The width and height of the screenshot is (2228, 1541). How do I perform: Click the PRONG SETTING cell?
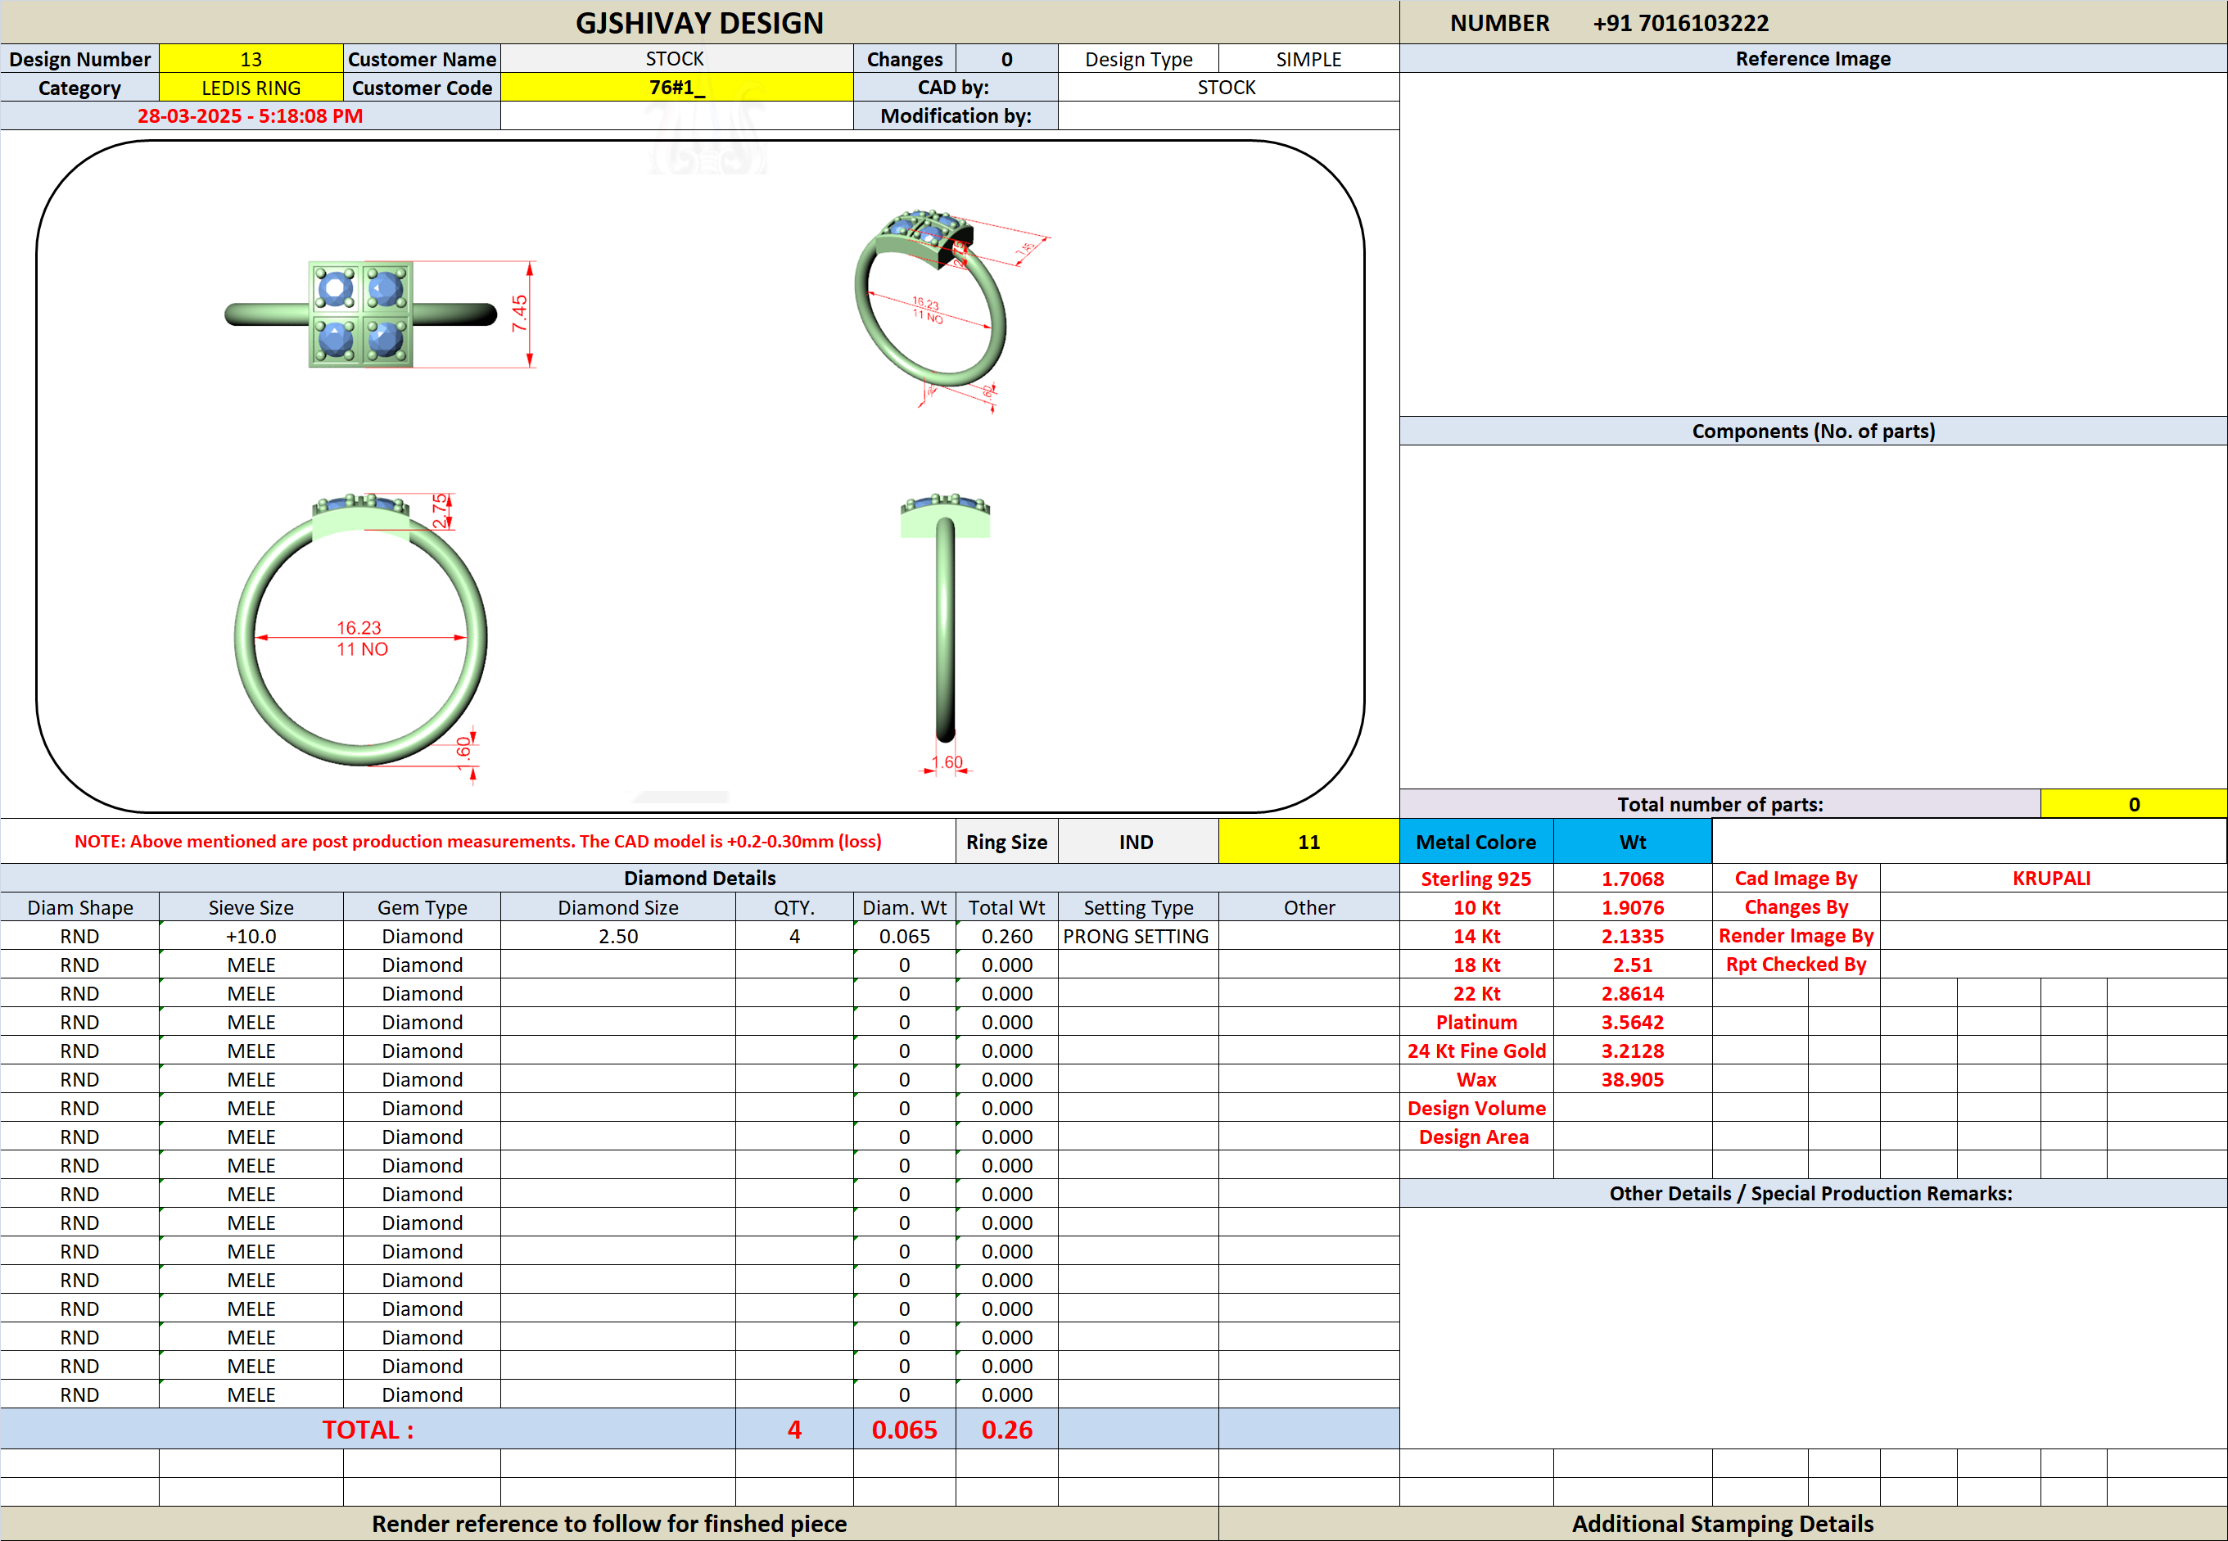[x=1138, y=937]
